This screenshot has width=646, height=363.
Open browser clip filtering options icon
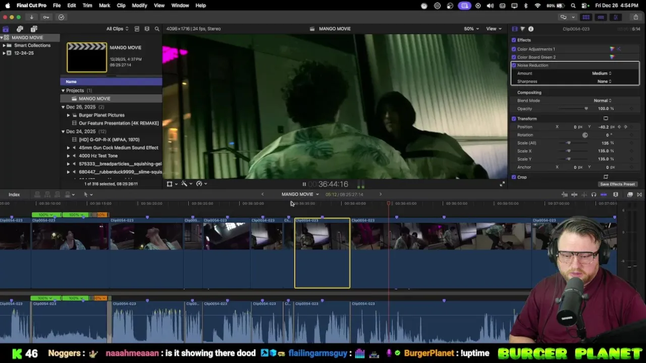click(x=147, y=29)
